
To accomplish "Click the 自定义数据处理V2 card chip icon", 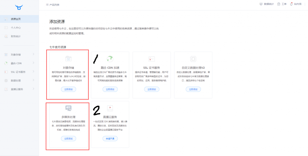I will (193, 59).
